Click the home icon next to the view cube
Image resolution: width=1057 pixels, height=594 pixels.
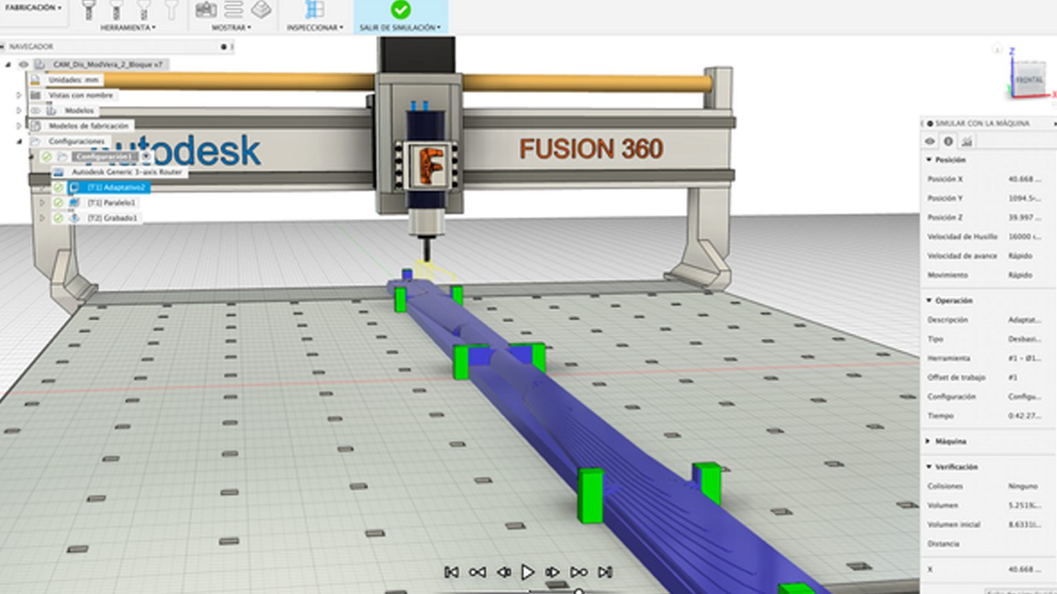click(997, 48)
